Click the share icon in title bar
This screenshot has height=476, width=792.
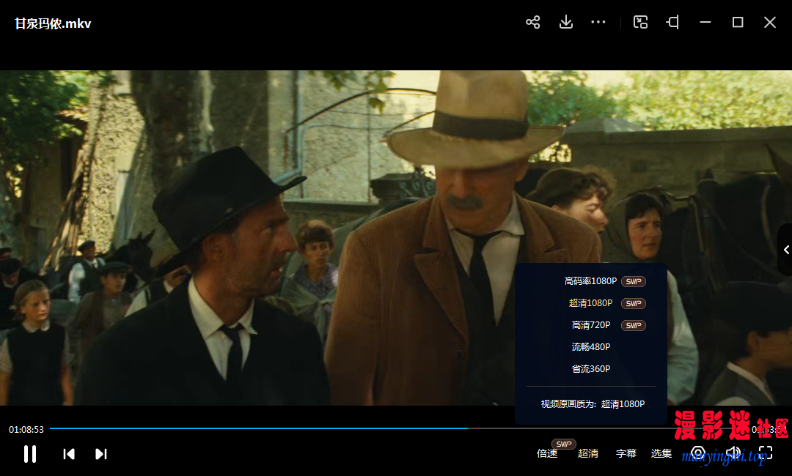pos(533,22)
